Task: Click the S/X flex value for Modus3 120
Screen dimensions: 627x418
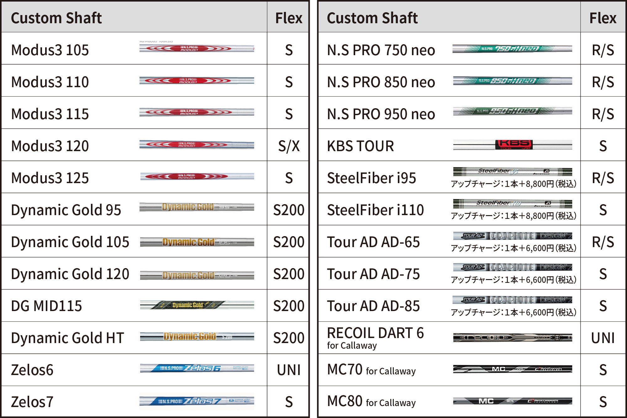Action: tap(289, 146)
